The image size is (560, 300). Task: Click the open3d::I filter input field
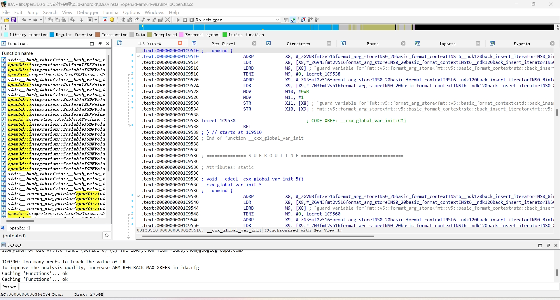pos(58,228)
